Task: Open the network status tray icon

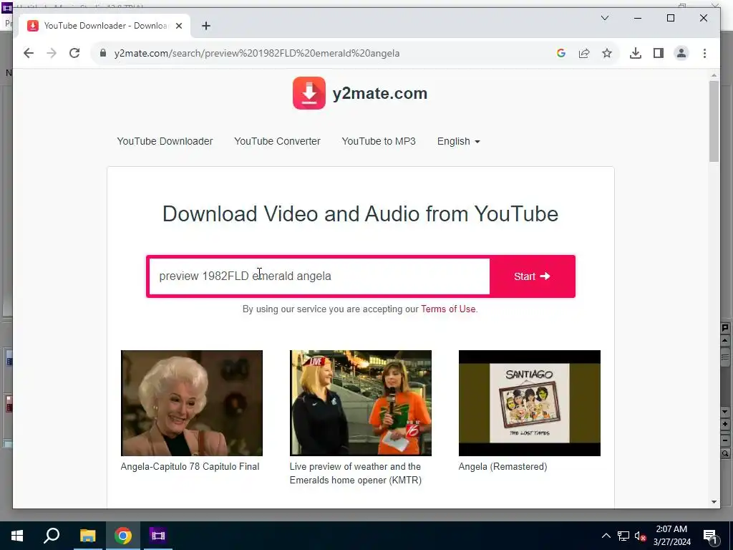Action: (623, 536)
